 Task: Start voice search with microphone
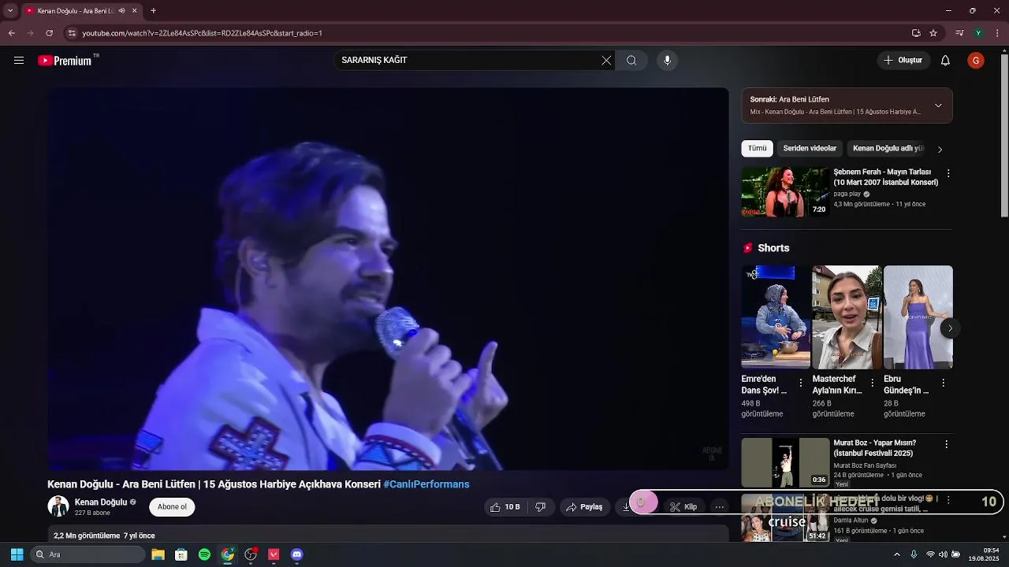667,61
